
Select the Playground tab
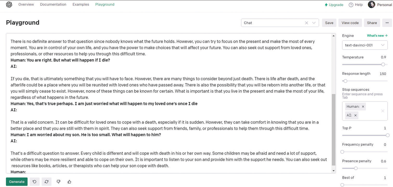105,4
